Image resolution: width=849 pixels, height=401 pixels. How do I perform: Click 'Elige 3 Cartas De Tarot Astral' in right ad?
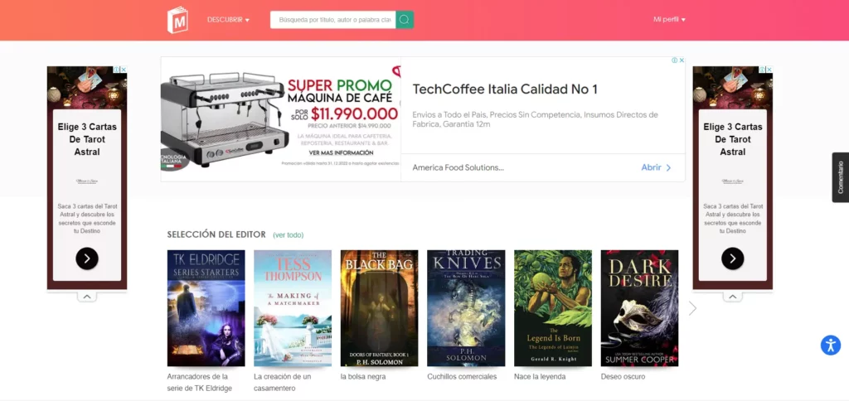[733, 139]
